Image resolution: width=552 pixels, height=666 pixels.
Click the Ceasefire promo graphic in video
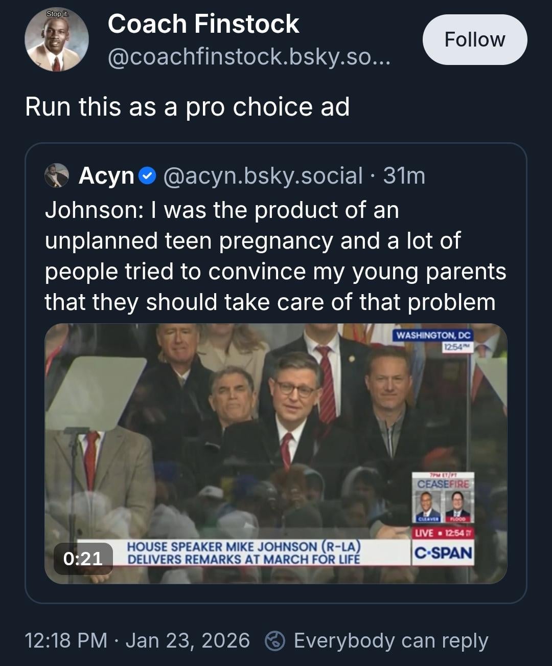443,498
